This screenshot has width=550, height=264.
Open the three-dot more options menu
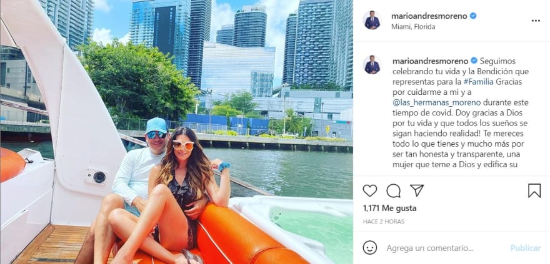click(x=536, y=21)
